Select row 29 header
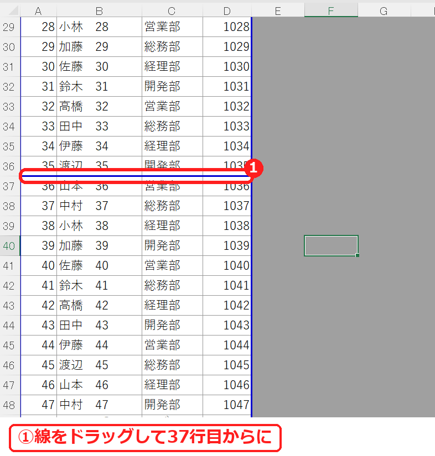The height and width of the screenshot is (456, 435). click(10, 27)
